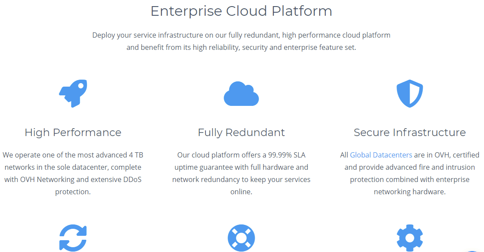
Task: Click the text 'networking hardware.' under Secure Infrastructure
Action: (x=410, y=192)
